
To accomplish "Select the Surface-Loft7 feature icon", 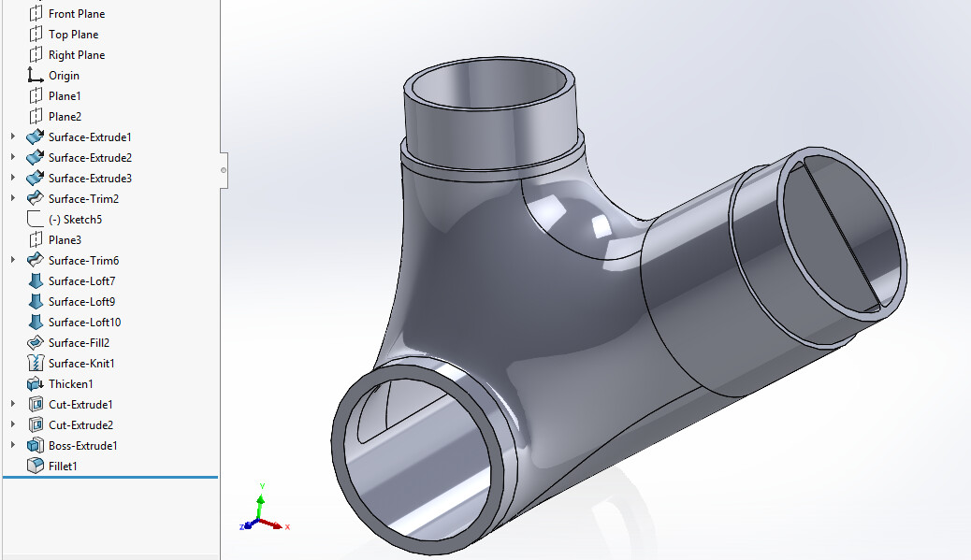I will point(36,281).
